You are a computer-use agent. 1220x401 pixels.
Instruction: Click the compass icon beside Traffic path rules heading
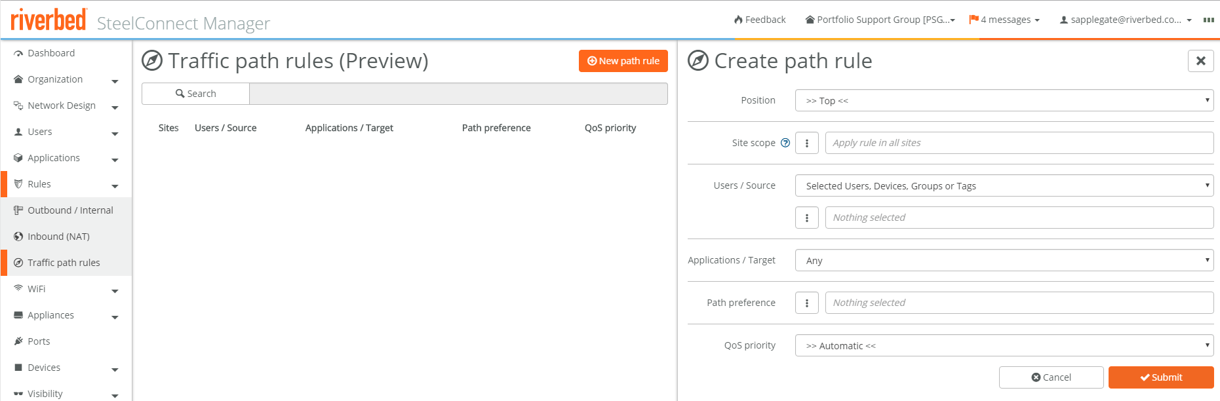152,61
